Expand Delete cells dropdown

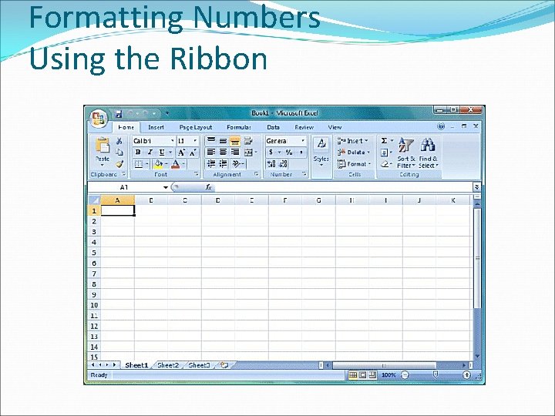368,152
